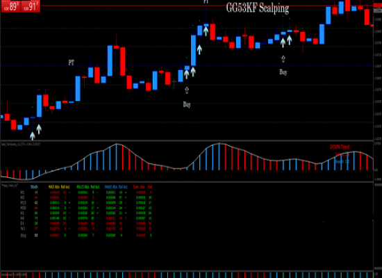
Task: Click the blue horizontal price line on chart
Action: (x=187, y=66)
